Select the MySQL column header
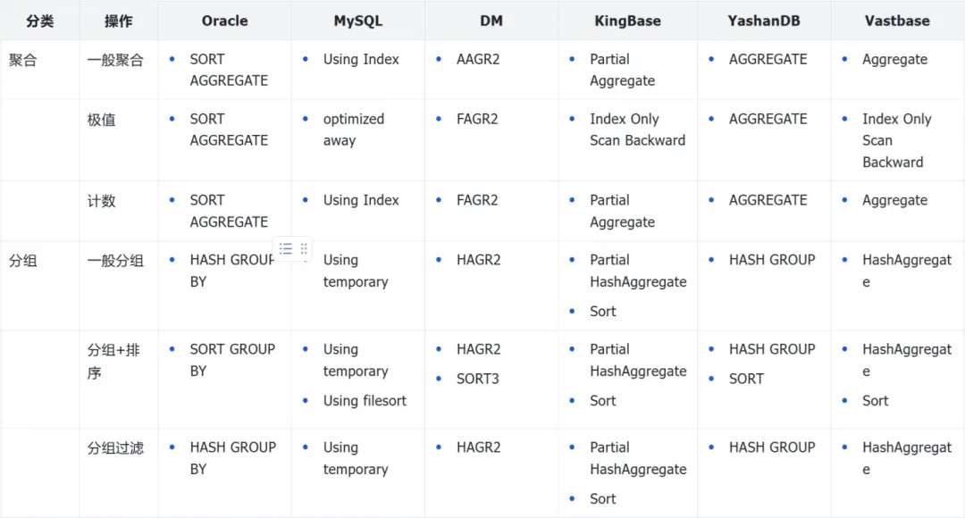 [x=357, y=21]
